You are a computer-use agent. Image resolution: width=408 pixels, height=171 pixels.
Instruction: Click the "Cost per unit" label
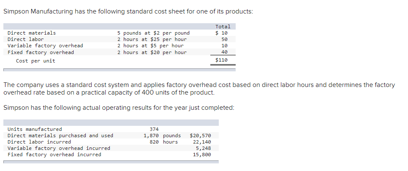pyautogui.click(x=35, y=61)
